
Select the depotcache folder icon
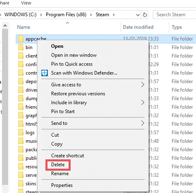21,81
